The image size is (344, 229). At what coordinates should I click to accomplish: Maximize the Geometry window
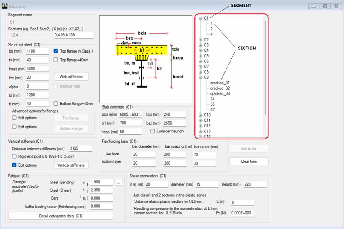click(x=325, y=6)
